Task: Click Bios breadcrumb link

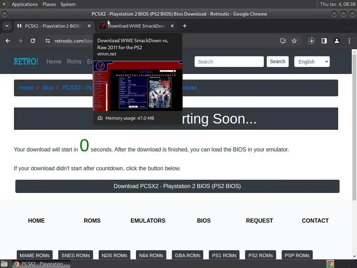Action: (x=48, y=88)
